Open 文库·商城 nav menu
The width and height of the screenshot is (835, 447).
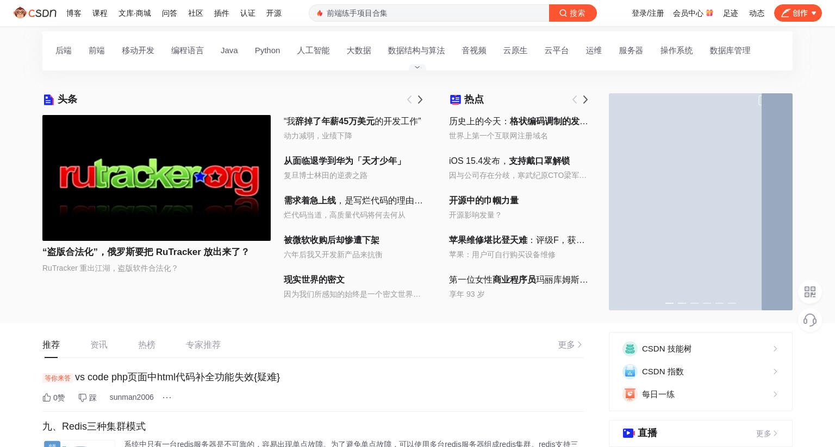[135, 13]
